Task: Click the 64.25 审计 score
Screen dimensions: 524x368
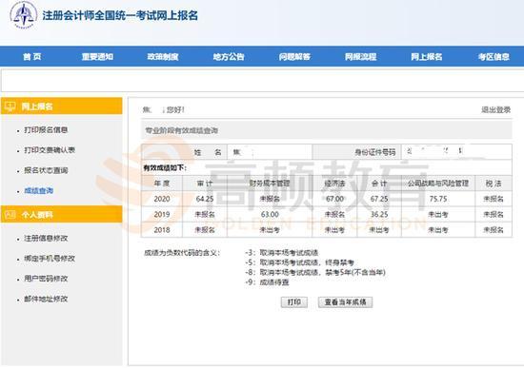Action: 205,199
